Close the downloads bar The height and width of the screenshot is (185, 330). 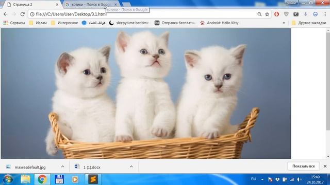[325, 166]
